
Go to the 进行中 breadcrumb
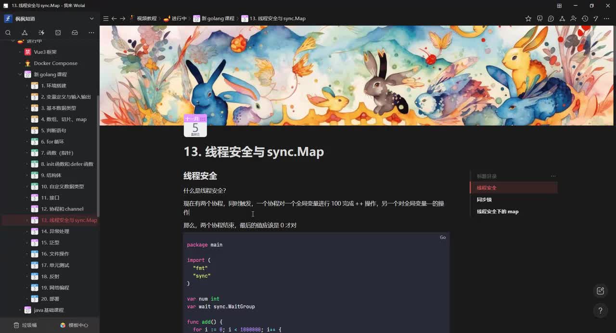(175, 18)
